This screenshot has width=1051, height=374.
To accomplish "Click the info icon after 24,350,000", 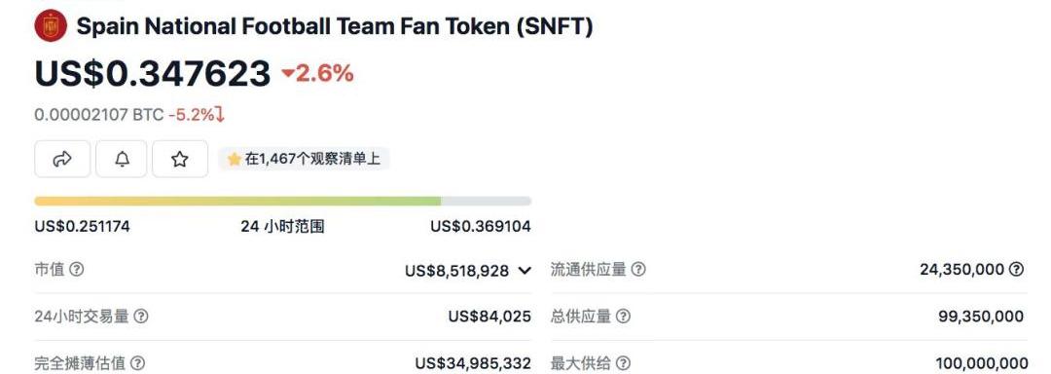I will [1017, 270].
